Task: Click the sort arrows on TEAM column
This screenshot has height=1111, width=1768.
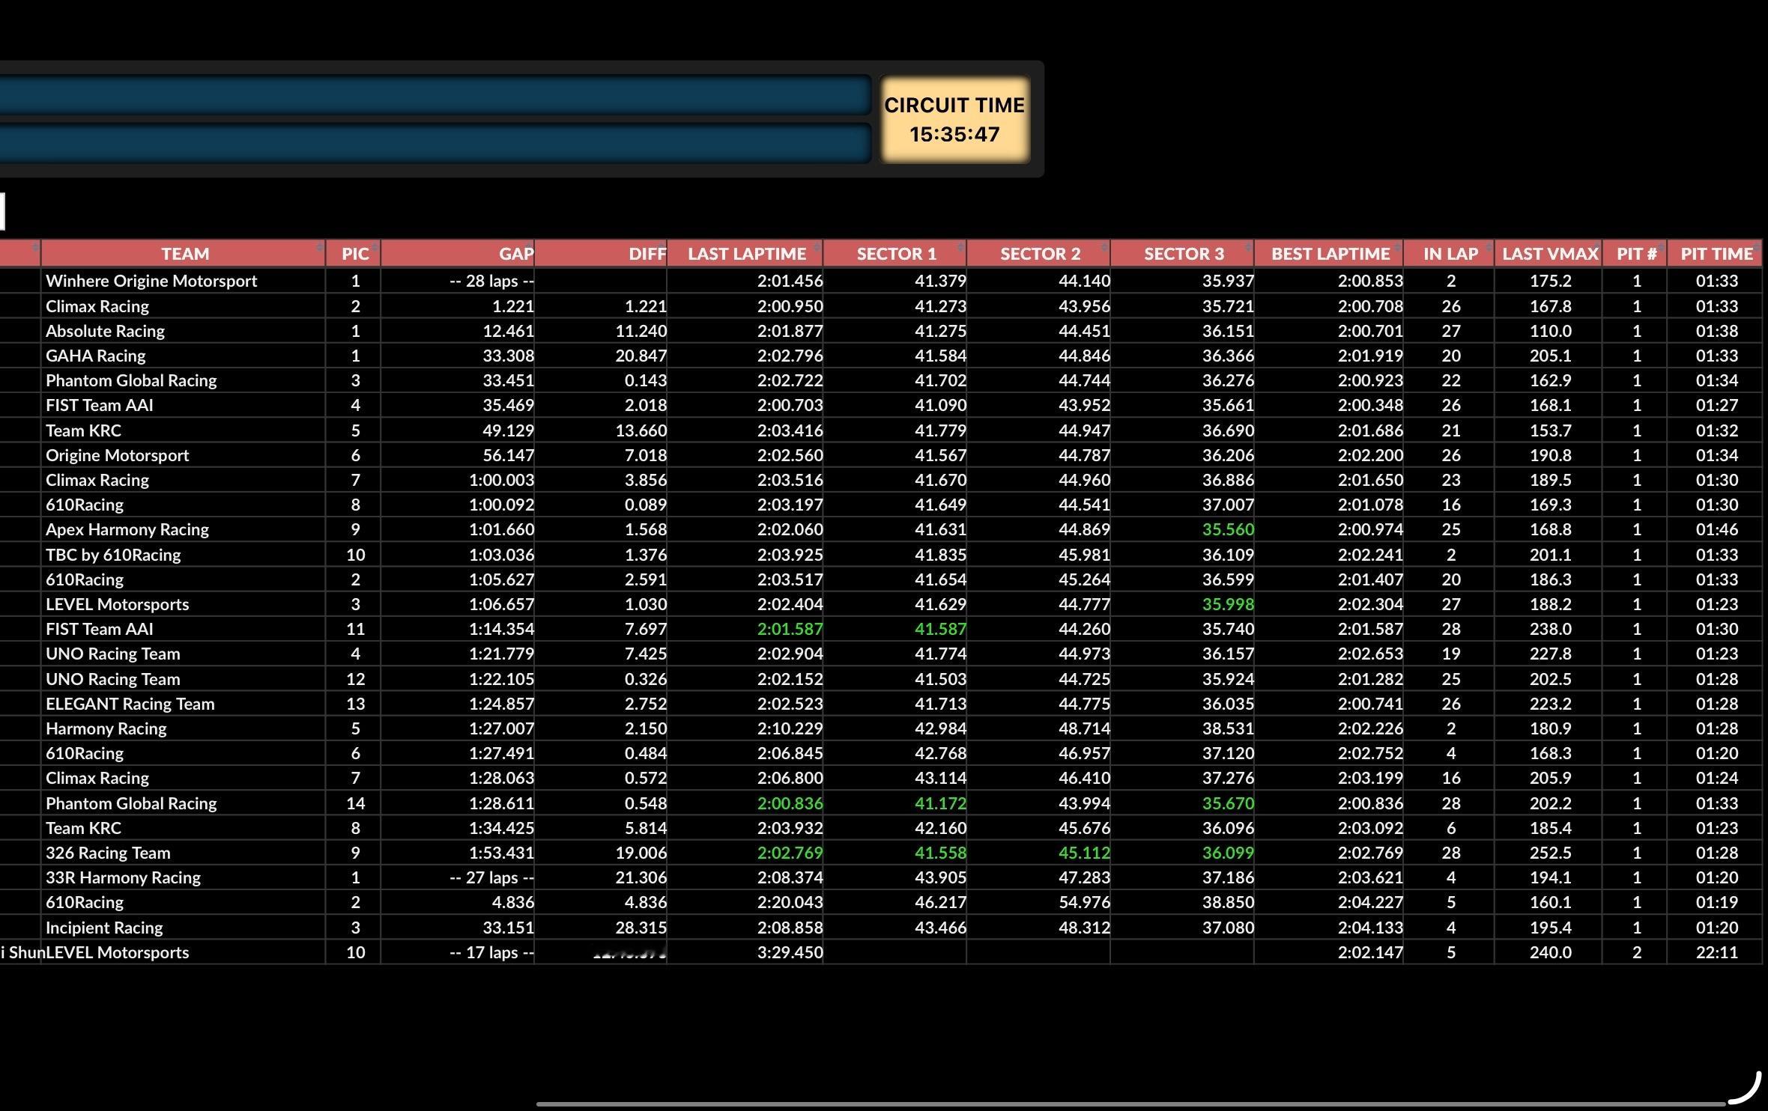Action: click(320, 248)
